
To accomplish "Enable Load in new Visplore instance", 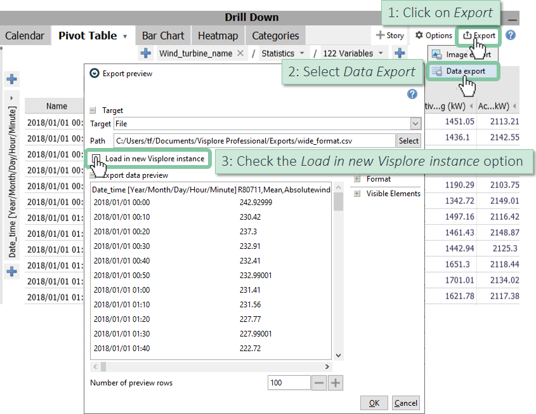I will pos(96,159).
